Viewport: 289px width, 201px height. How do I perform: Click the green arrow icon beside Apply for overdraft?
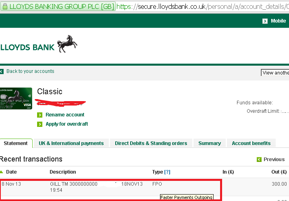point(40,124)
